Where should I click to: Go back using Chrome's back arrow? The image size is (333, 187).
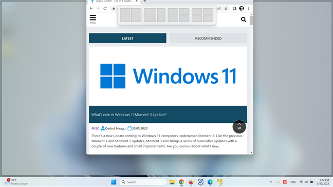point(91,9)
